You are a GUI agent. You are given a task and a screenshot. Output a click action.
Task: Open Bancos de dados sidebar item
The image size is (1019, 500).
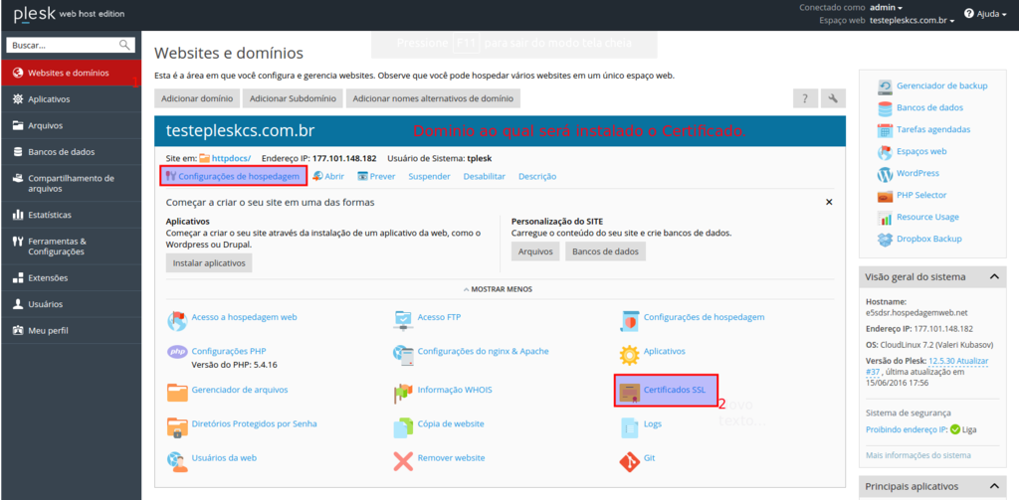(71, 152)
